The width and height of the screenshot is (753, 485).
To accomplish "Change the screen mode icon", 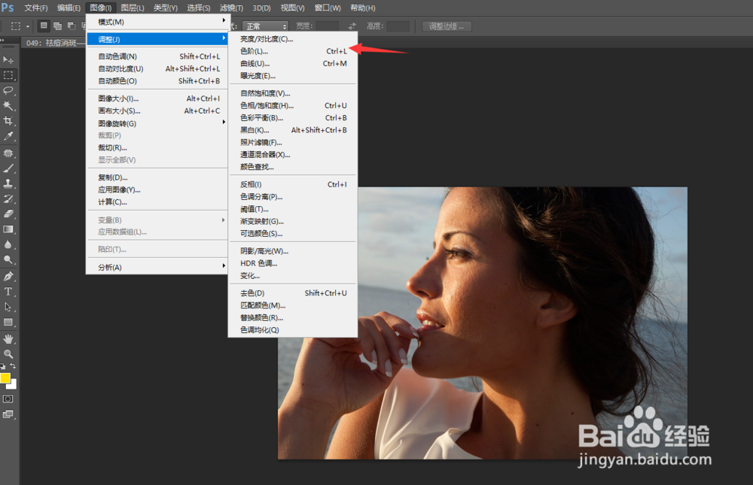I will pos(8,414).
